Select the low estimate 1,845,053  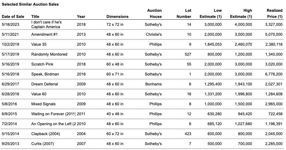212,44
